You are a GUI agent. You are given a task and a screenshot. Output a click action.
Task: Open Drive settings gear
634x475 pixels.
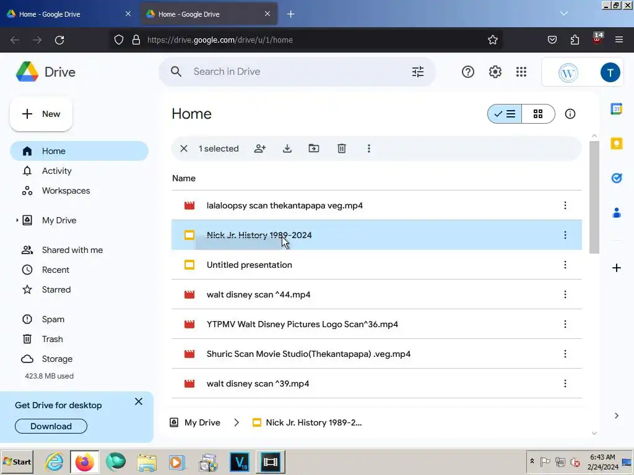coord(495,72)
